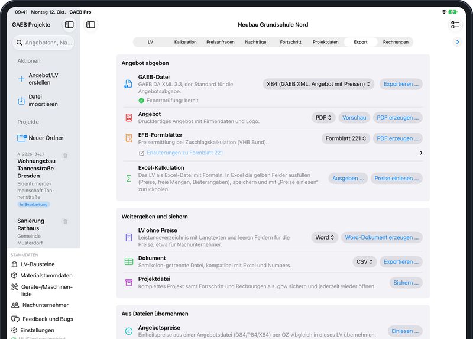
Task: Click the green table Dokument icon
Action: [x=129, y=261]
